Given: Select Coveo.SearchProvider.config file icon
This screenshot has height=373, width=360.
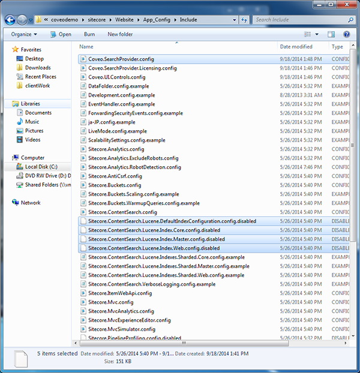Looking at the screenshot, I should pyautogui.click(x=83, y=59).
